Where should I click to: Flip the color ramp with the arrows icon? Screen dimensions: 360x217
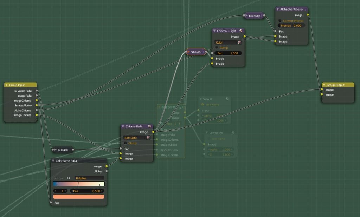pos(69,178)
